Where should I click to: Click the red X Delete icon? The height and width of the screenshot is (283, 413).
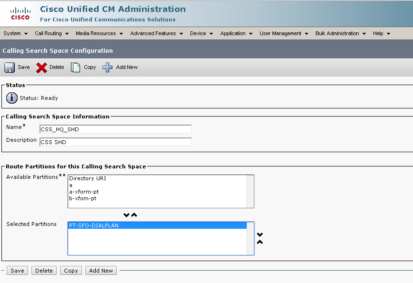coord(41,68)
